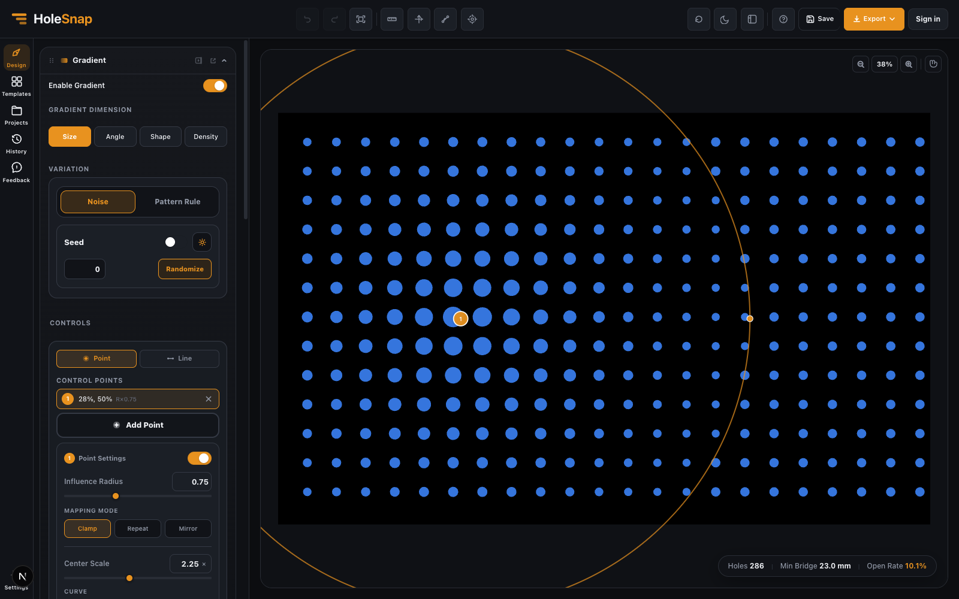Select the Density gradient dimension tab
Viewport: 959px width, 599px height.
206,137
